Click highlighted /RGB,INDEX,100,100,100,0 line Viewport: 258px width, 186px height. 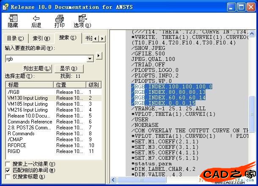pos(172,87)
